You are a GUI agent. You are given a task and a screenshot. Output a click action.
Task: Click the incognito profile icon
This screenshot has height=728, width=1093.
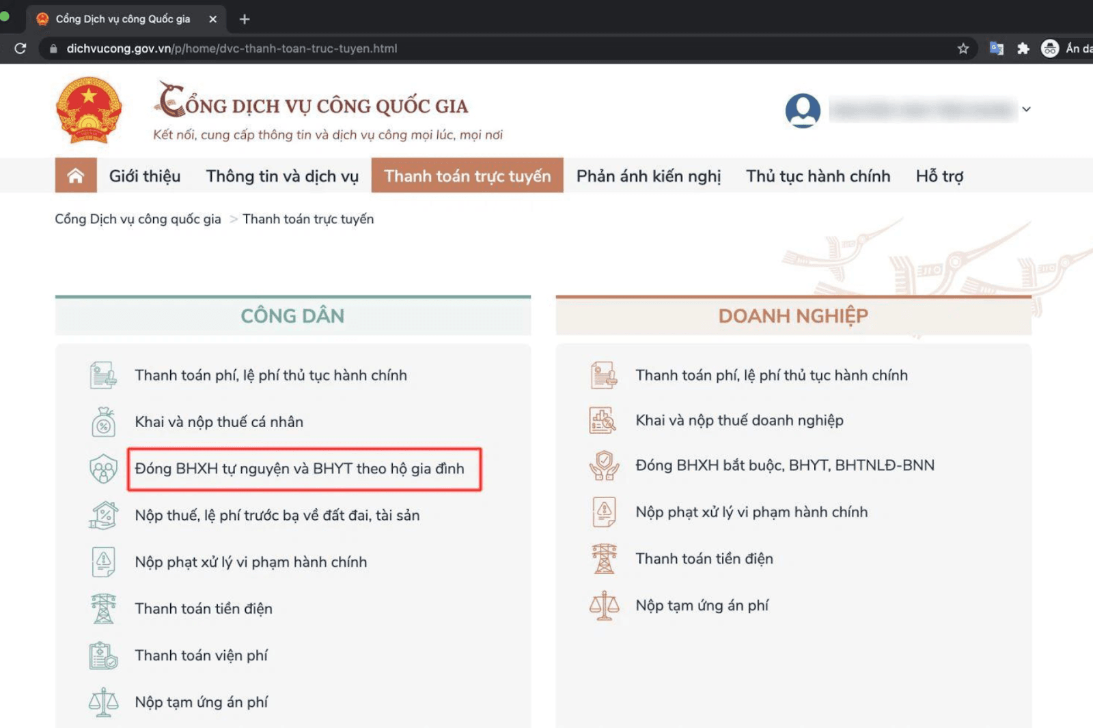click(1050, 48)
